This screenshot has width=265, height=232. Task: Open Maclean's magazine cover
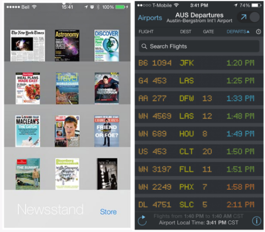28,131
